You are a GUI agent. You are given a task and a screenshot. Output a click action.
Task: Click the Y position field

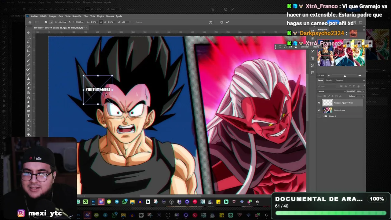tap(80, 22)
